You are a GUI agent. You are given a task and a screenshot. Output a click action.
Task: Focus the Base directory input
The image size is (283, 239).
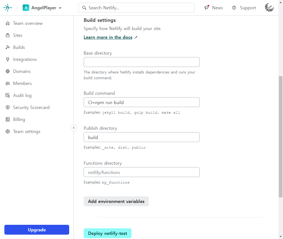[x=142, y=62]
